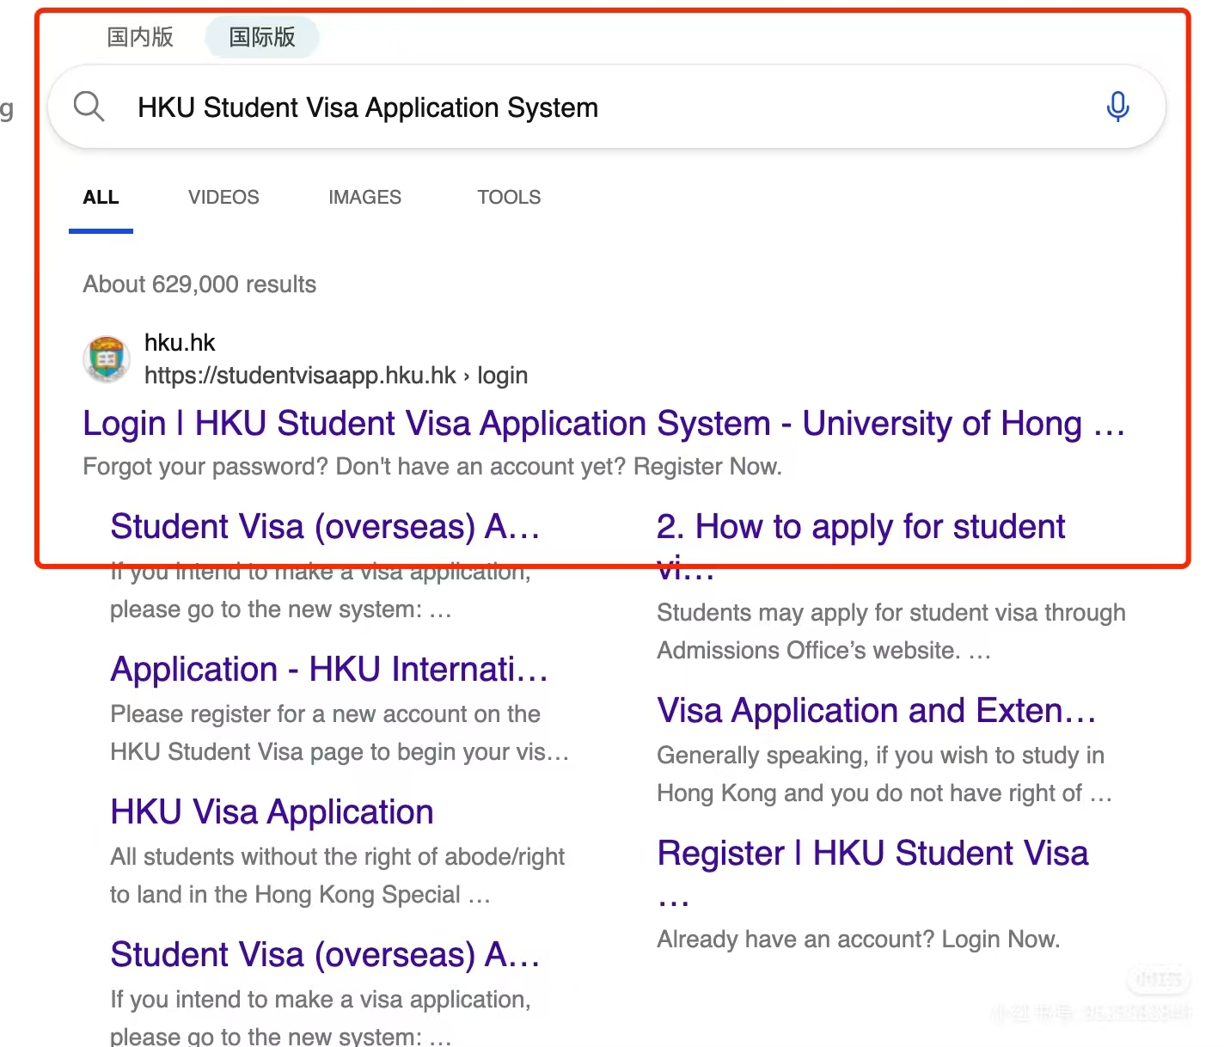This screenshot has height=1047, width=1224.
Task: Click 'Students may apply for student visa' snippet
Action: [x=891, y=632]
